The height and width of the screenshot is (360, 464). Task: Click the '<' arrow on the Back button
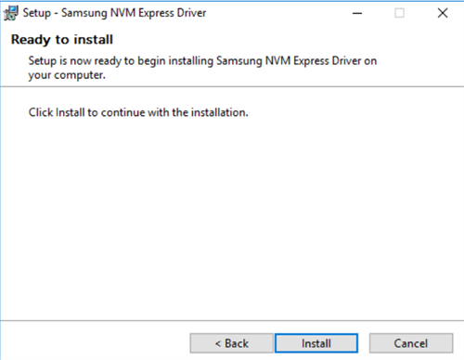point(218,343)
